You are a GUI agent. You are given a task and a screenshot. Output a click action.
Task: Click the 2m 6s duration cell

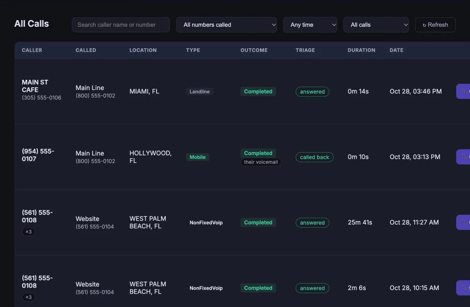[x=357, y=288]
